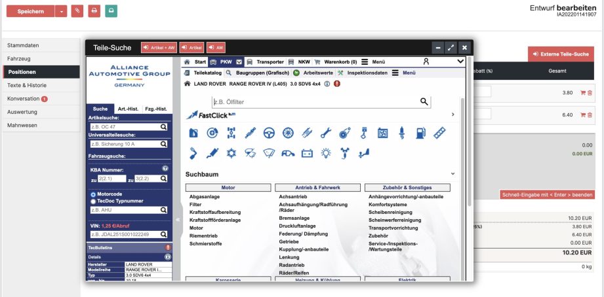Open the Speichern dropdown arrow
The image size is (604, 297).
click(61, 11)
